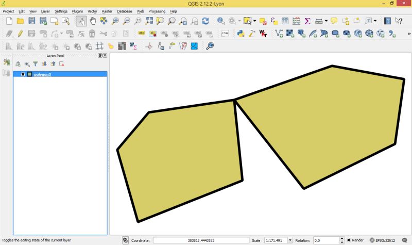Click the Filter Legend funnel icon

[36, 63]
